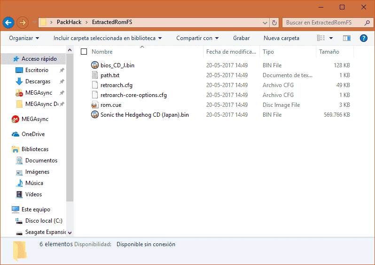Toggle the preview pane icon
Image resolution: width=375 pixels, height=265 pixels.
tap(346, 38)
